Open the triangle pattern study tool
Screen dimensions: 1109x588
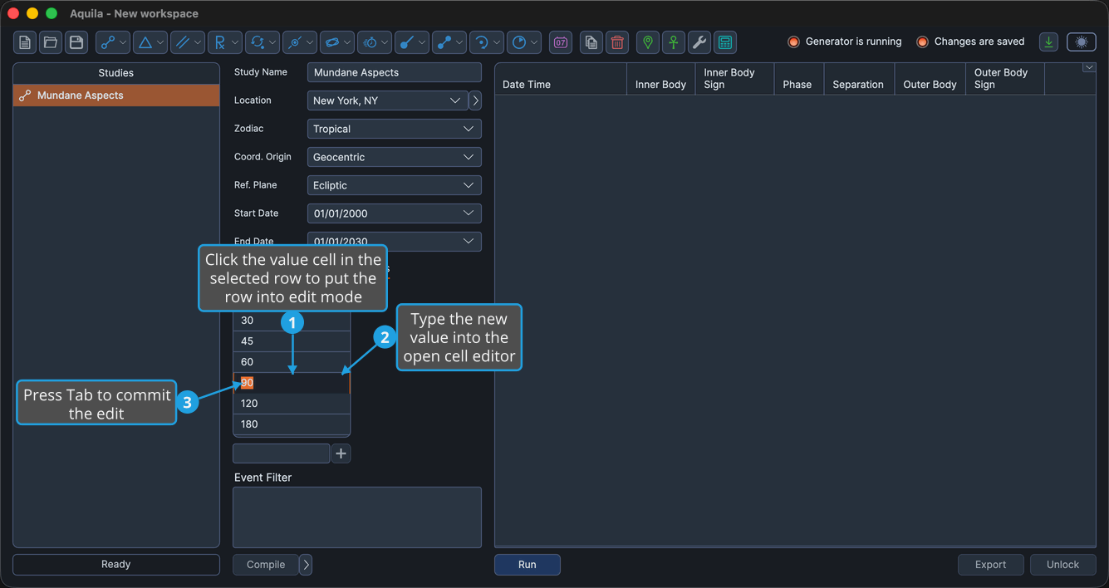pyautogui.click(x=150, y=42)
